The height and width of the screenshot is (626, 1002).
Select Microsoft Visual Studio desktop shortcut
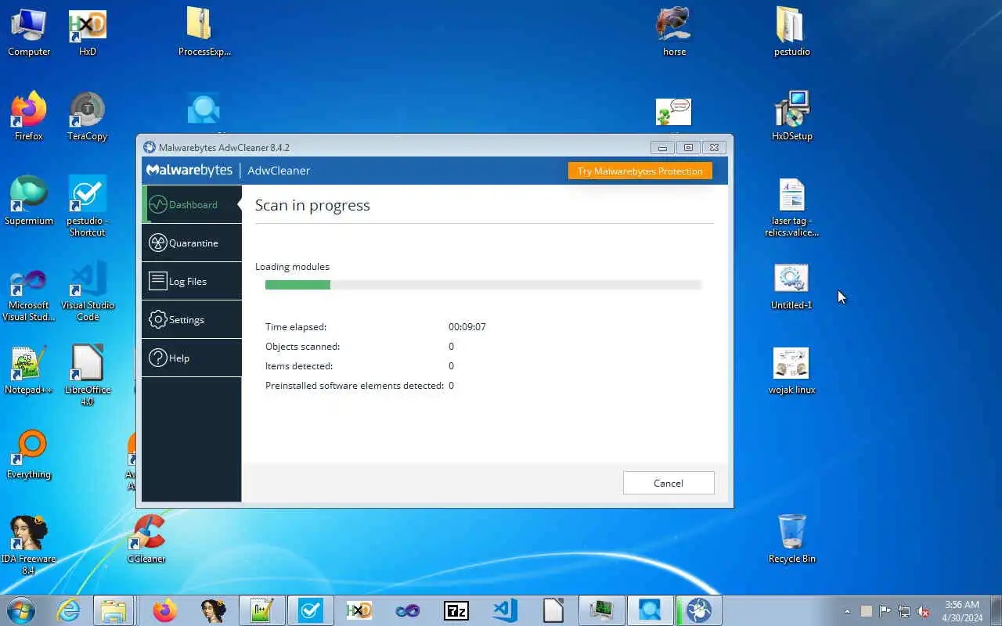29,295
